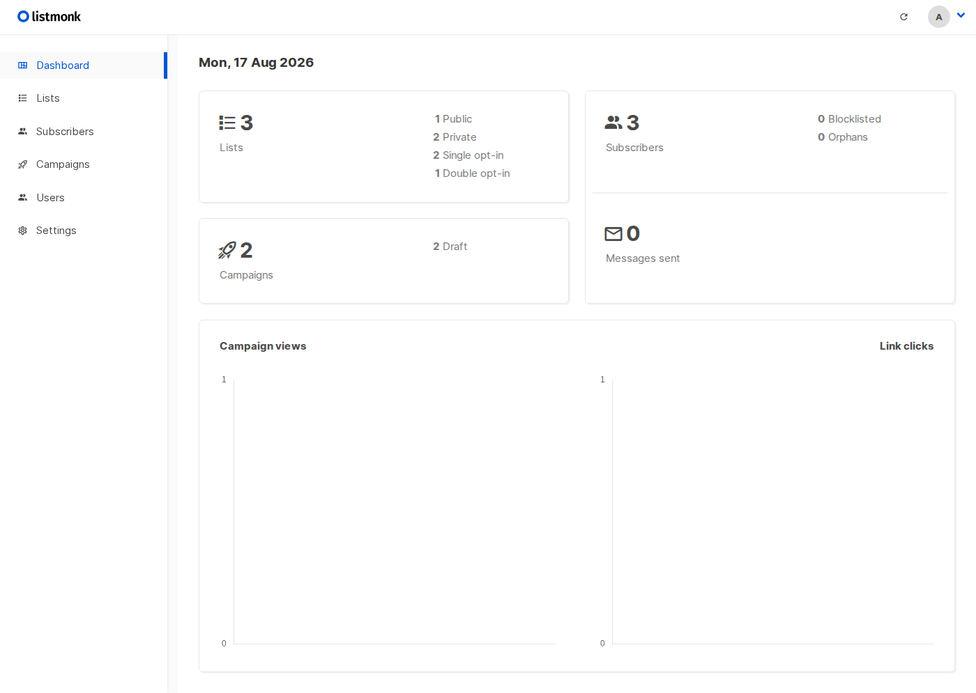Screen dimensions: 976x693
Task: Open the Users sidebar entry
Action: (x=84, y=198)
